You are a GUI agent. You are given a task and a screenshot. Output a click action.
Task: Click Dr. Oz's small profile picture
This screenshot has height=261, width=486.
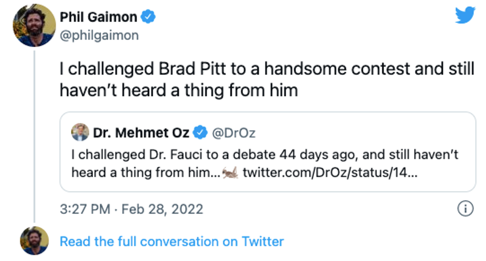pos(80,132)
